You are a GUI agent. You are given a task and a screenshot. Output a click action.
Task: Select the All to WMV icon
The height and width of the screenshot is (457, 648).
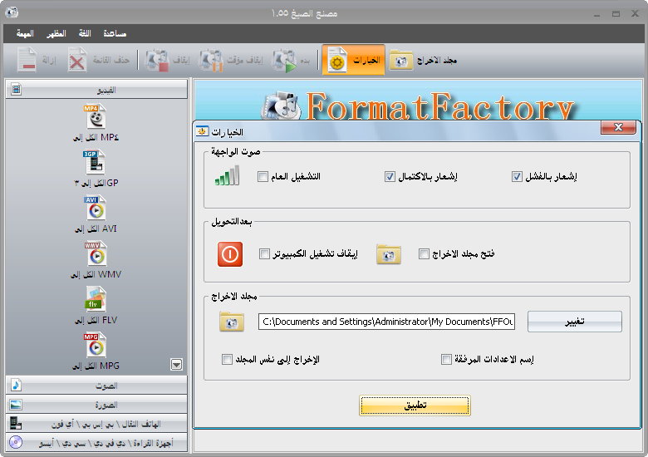(96, 253)
